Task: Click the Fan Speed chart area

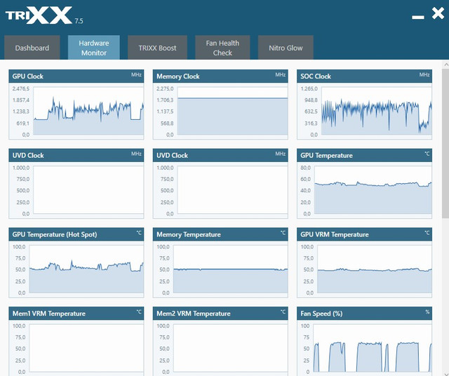Action: point(373,348)
